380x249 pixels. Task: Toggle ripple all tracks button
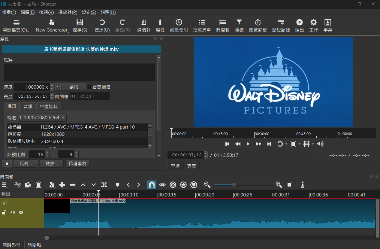[183, 185]
